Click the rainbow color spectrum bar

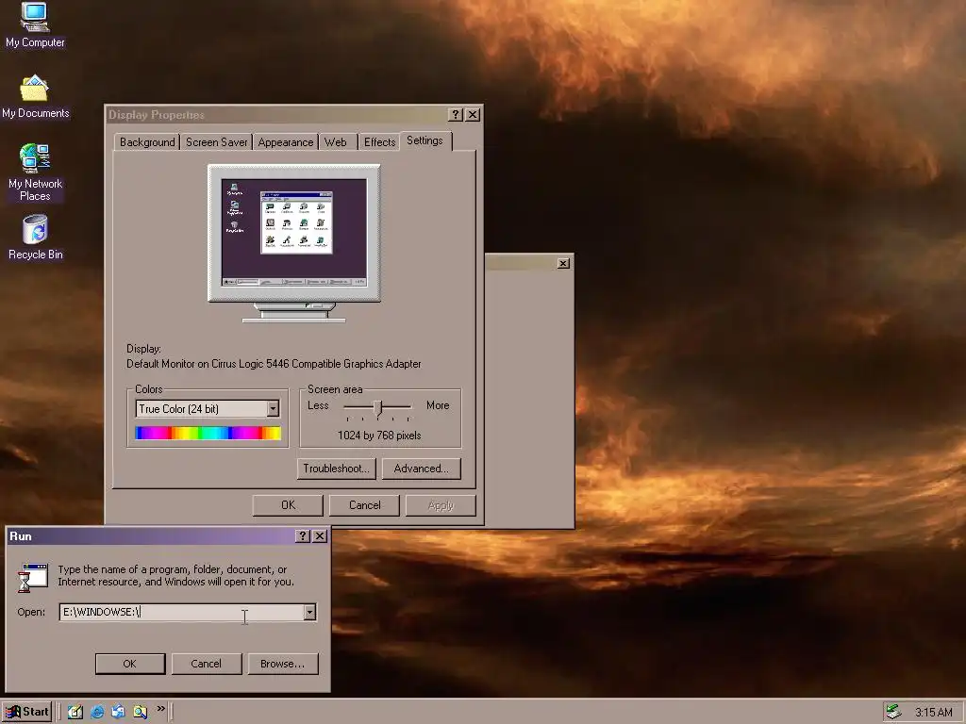tap(208, 434)
